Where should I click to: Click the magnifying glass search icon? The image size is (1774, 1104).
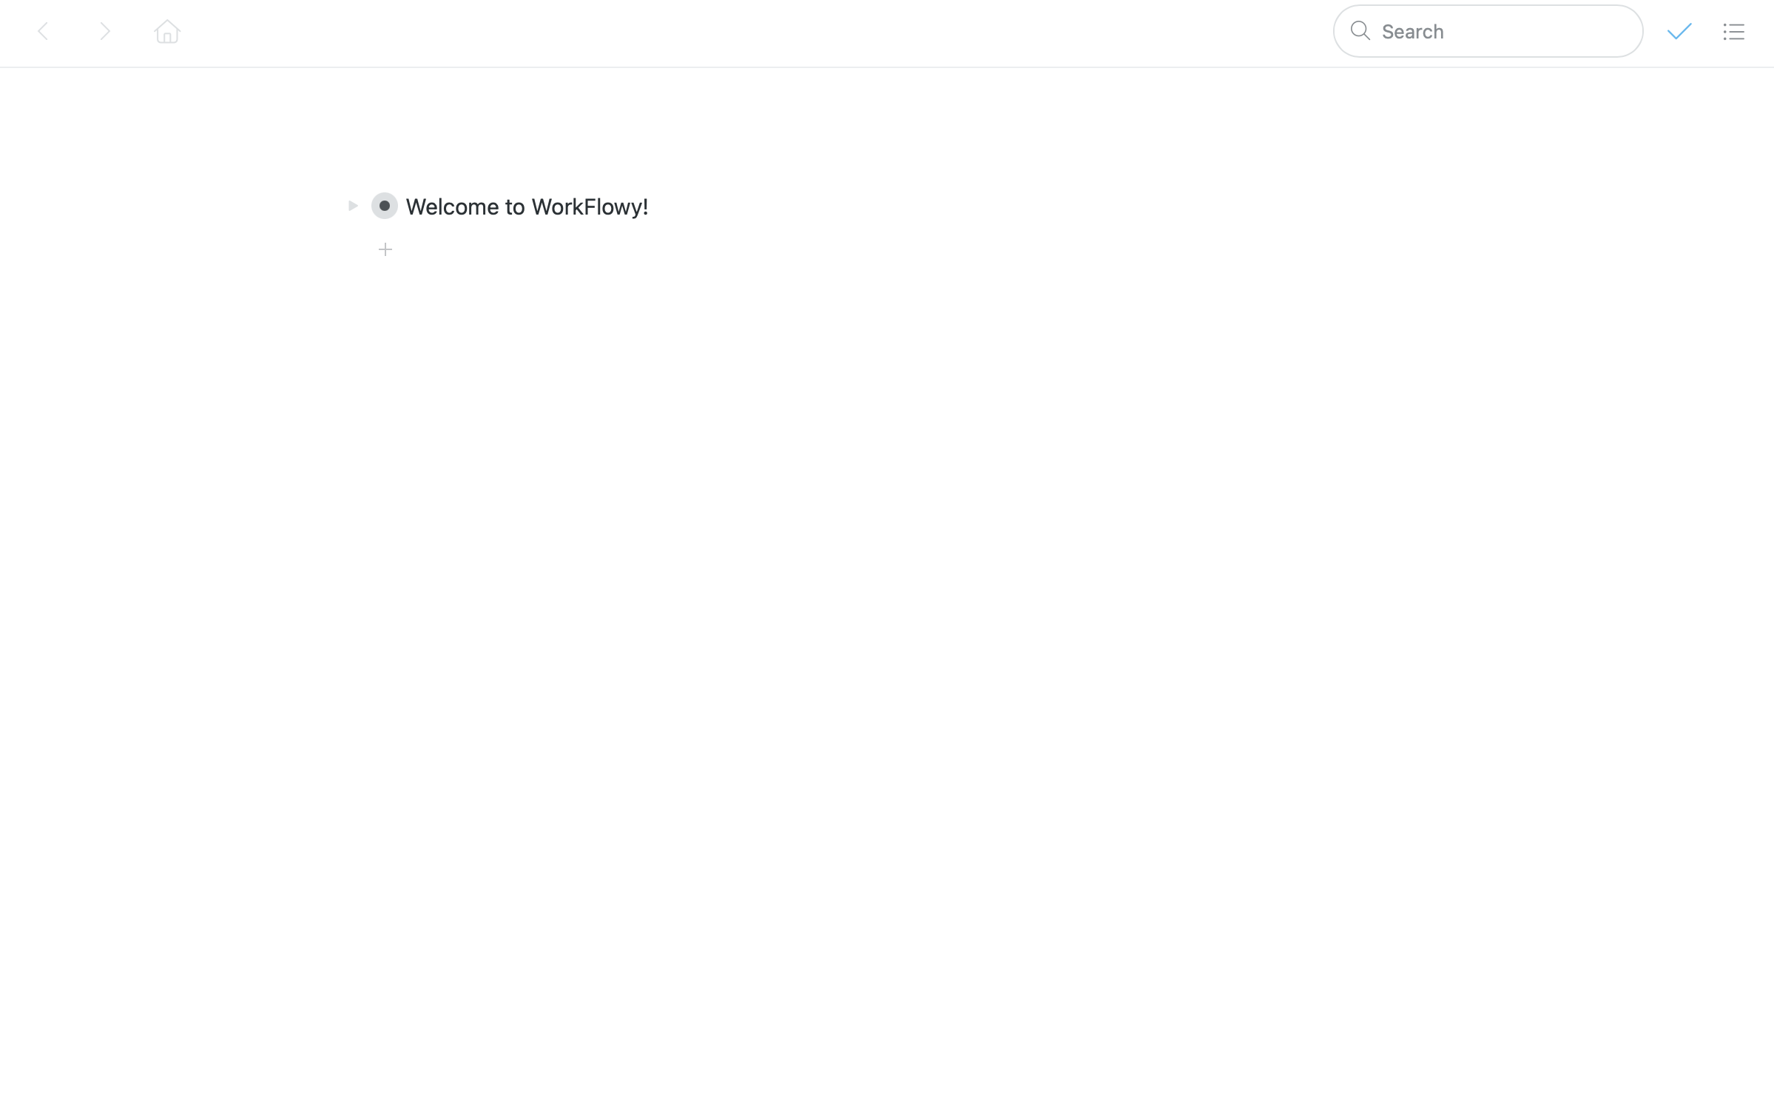point(1360,31)
